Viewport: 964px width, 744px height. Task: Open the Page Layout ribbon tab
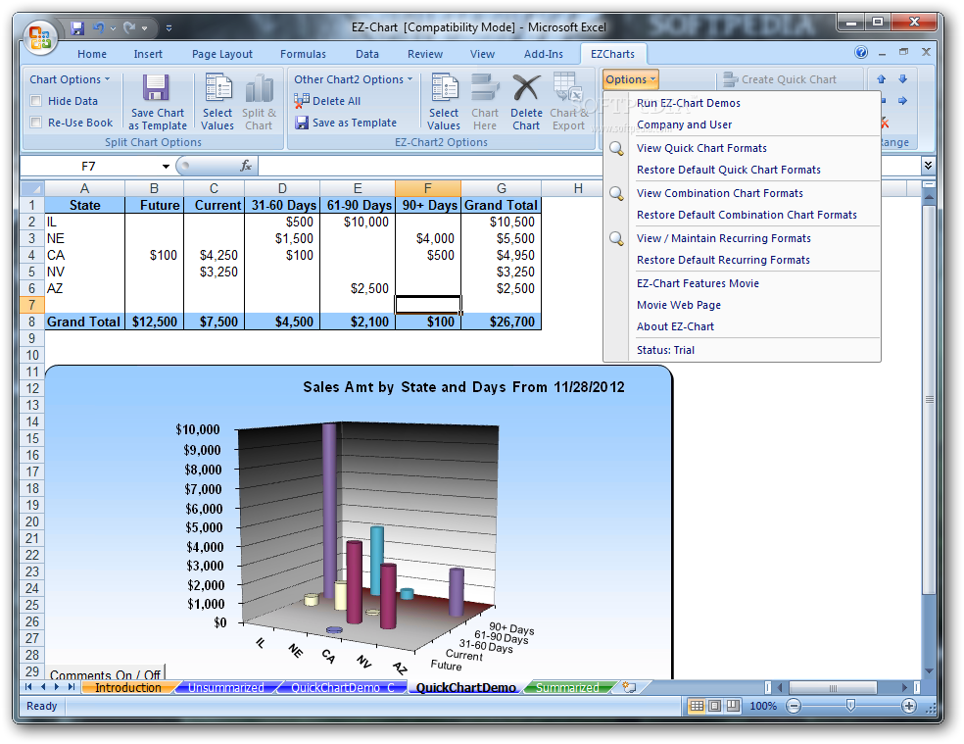coord(222,54)
